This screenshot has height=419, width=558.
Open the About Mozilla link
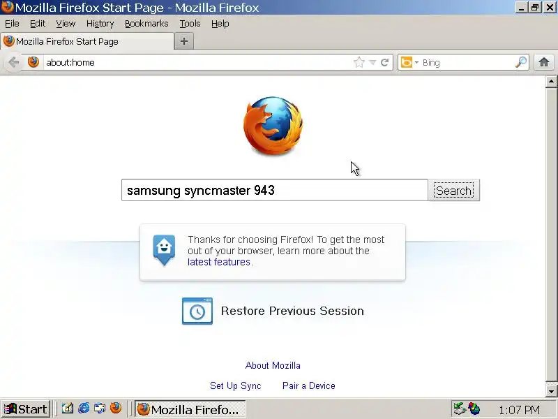(273, 365)
